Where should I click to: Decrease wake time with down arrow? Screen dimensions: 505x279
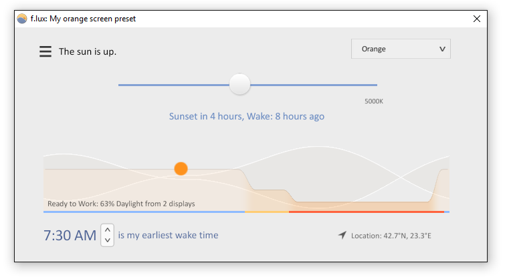point(108,240)
